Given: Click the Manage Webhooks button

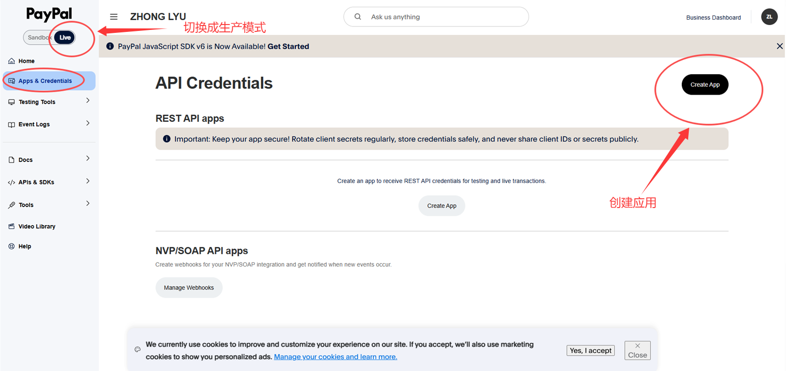Looking at the screenshot, I should pos(189,288).
